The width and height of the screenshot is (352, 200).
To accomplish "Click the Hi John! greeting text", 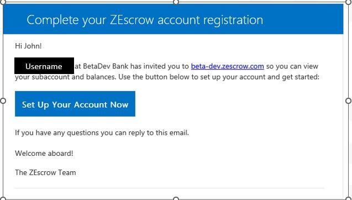I will pyautogui.click(x=28, y=46).
